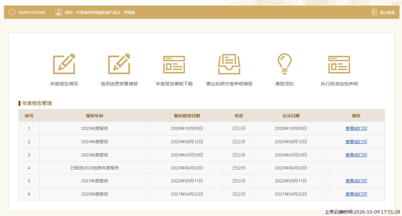This screenshot has height=216, width=402.
Task: Click the 最后修改日期 column header
Action: [187, 116]
